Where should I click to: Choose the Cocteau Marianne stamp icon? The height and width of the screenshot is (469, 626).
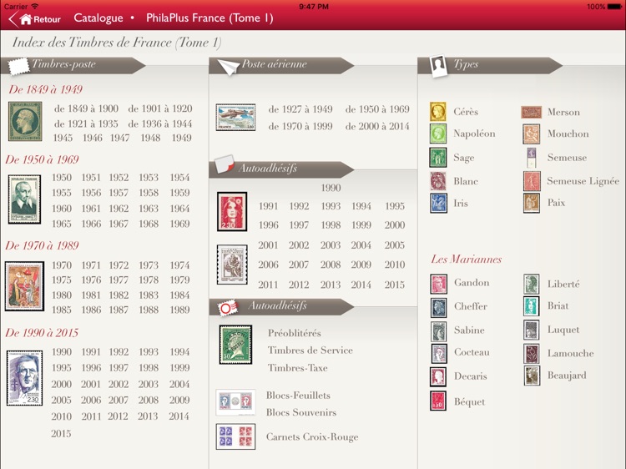(439, 353)
